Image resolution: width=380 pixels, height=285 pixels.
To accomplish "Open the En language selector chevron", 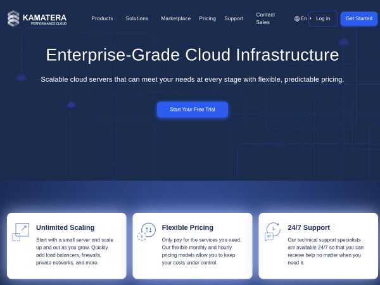I will click(310, 18).
